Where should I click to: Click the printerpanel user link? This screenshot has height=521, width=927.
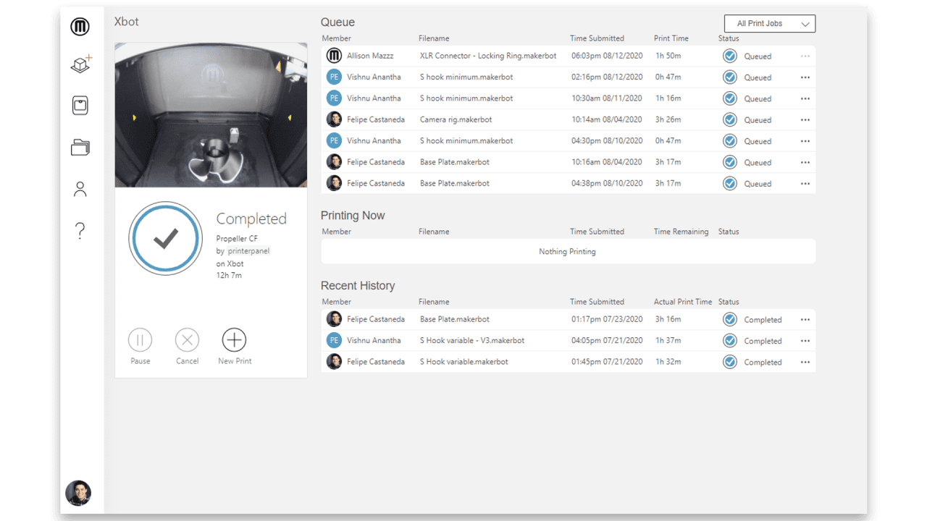[249, 251]
